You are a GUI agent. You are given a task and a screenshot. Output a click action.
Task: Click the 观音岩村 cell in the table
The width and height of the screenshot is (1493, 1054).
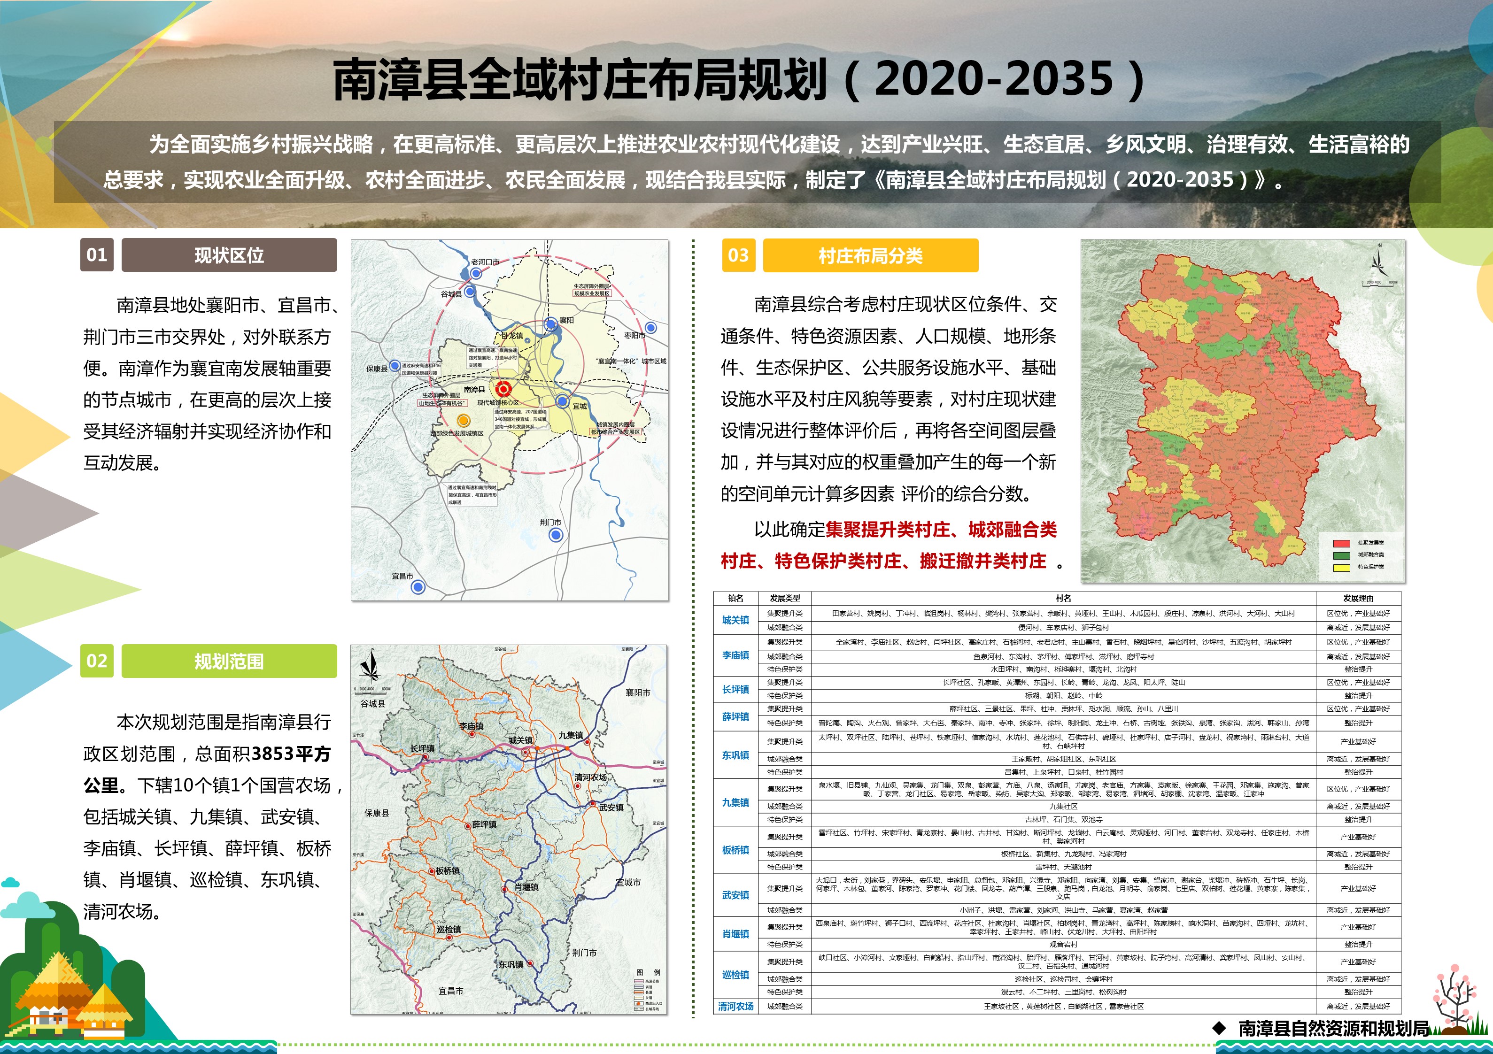click(1063, 944)
